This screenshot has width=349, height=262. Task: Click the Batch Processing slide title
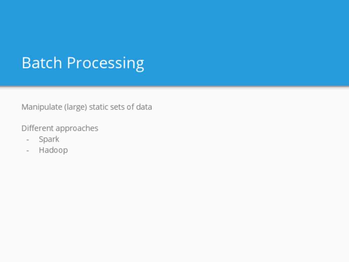click(83, 63)
